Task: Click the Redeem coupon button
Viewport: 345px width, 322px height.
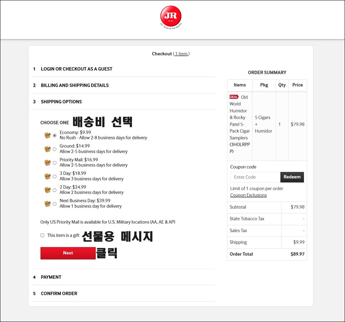Action: pos(292,177)
